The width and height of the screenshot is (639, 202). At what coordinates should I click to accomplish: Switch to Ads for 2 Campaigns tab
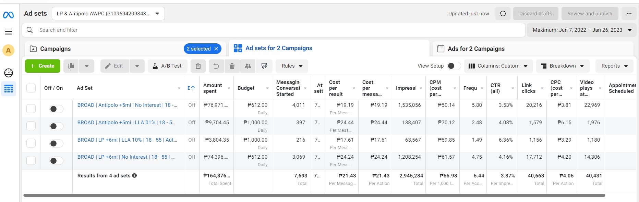coord(476,49)
